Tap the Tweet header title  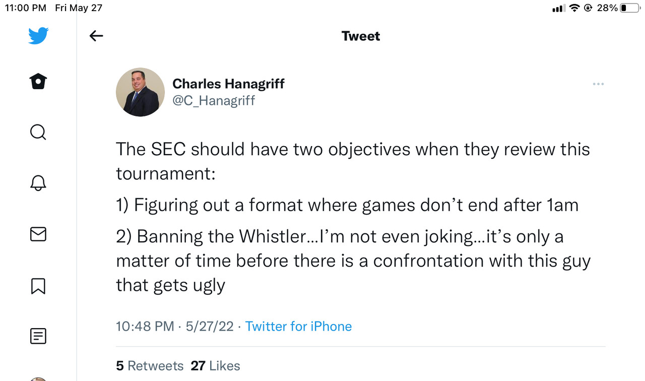(x=360, y=36)
